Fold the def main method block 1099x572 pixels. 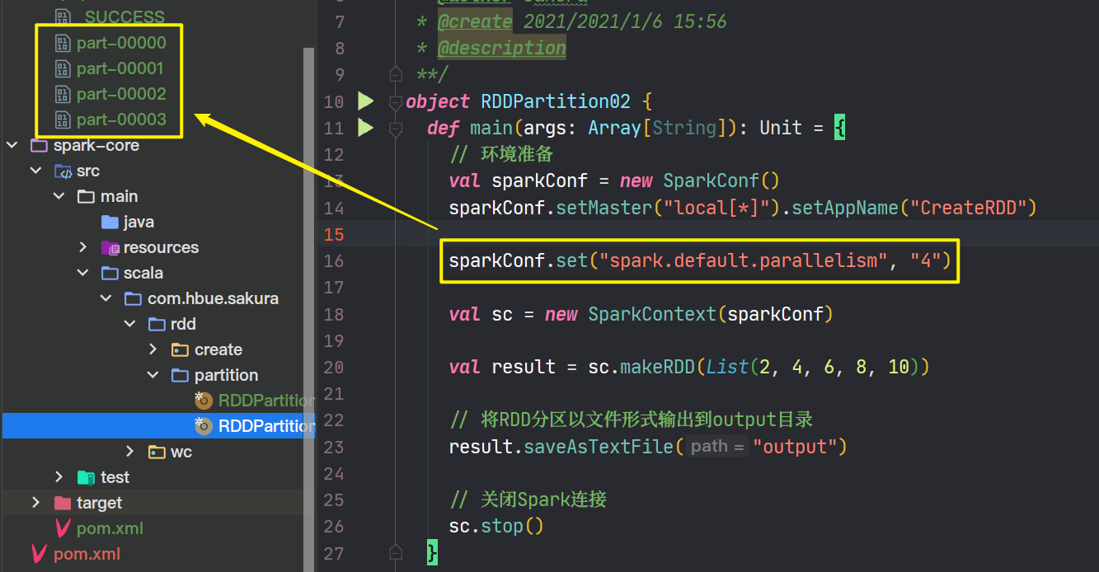pyautogui.click(x=395, y=129)
